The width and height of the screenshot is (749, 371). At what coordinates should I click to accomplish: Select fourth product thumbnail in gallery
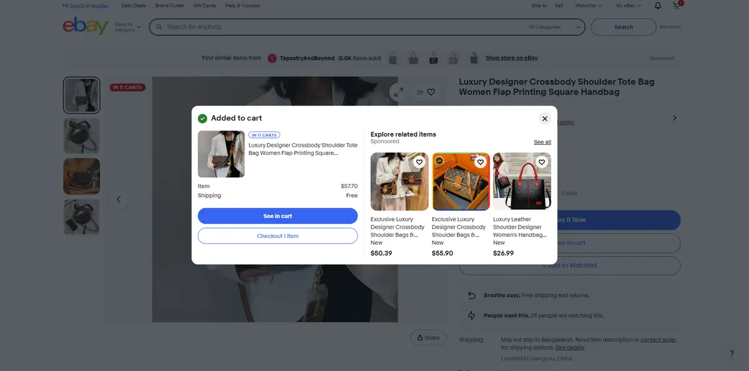pyautogui.click(x=82, y=217)
